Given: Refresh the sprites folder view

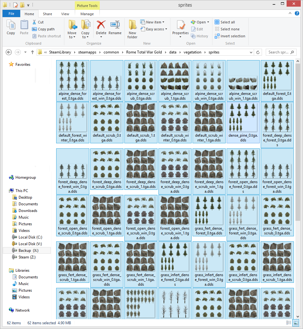Looking at the screenshot, I should click(x=258, y=52).
